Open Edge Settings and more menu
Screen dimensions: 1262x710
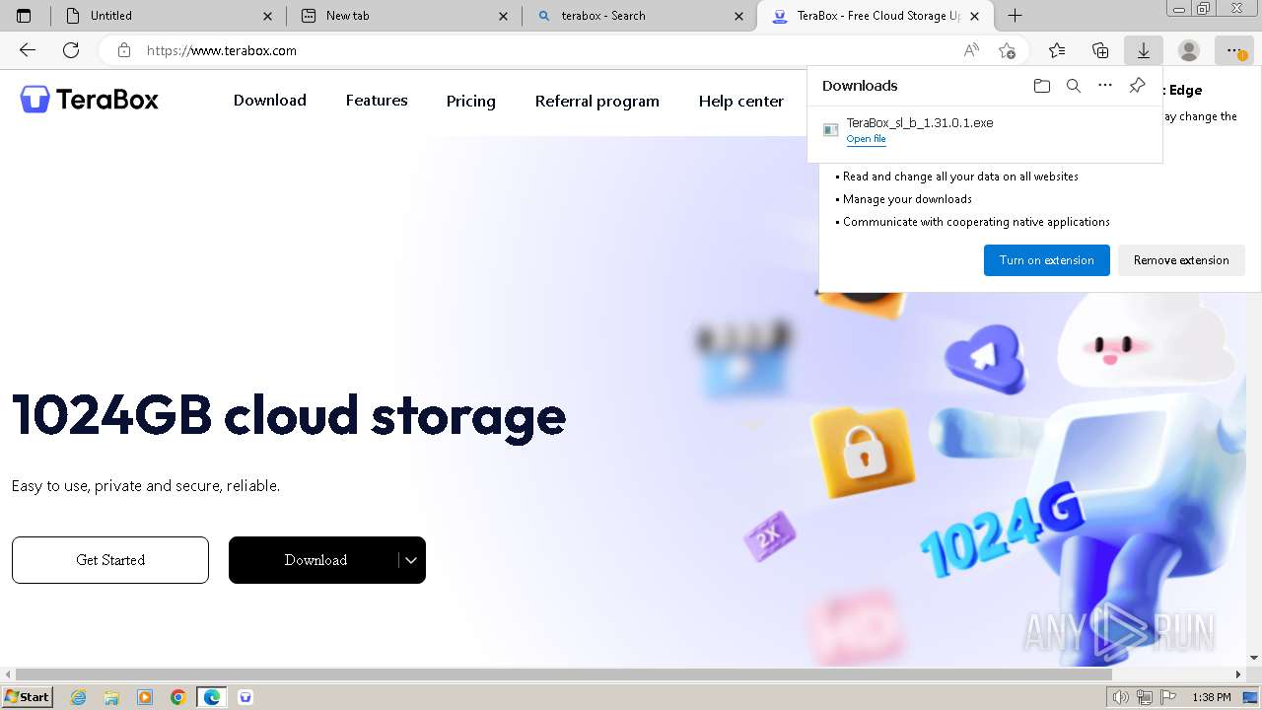point(1233,50)
